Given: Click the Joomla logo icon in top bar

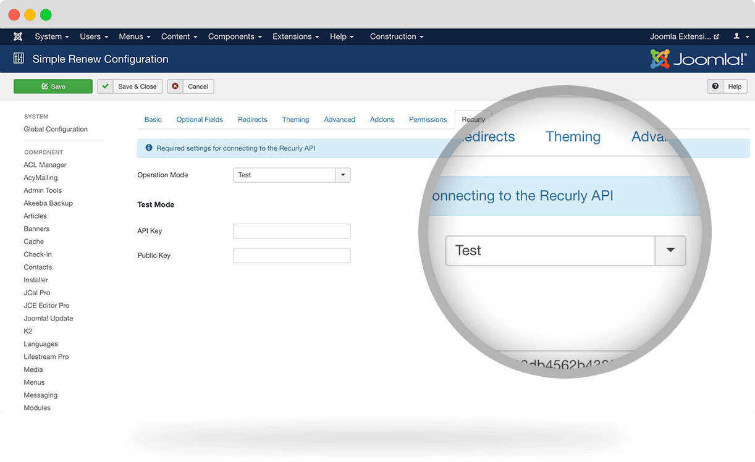Looking at the screenshot, I should tap(18, 36).
